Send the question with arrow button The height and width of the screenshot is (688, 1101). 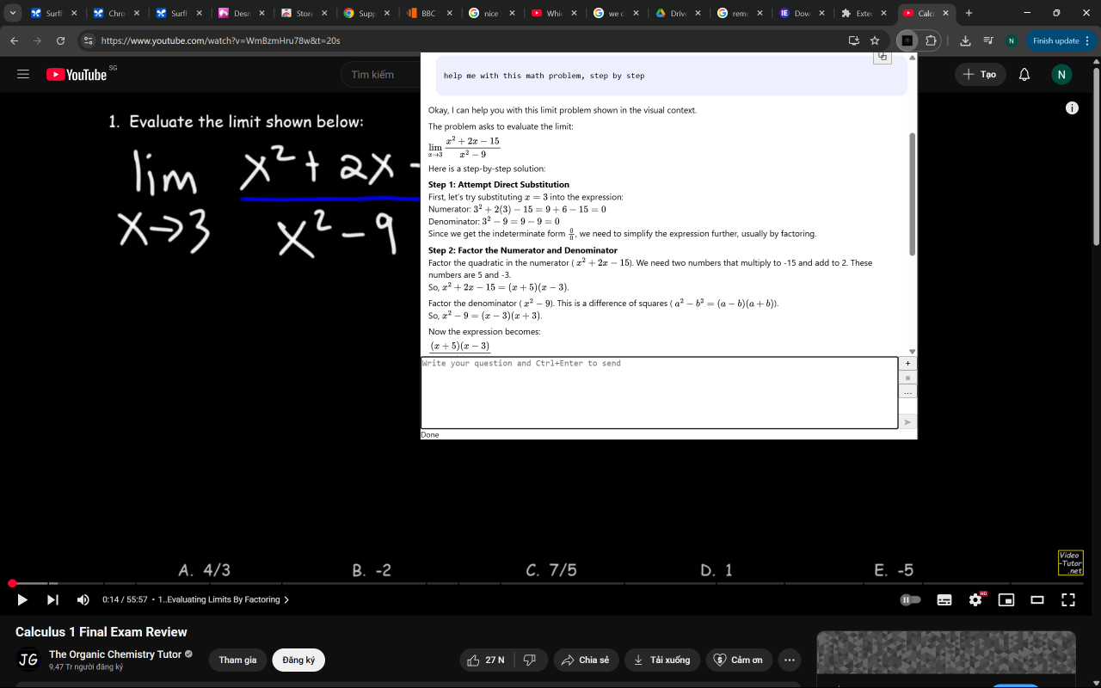pos(907,422)
